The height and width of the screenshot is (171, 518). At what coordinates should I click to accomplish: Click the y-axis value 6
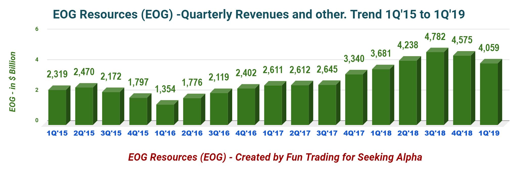37,29
